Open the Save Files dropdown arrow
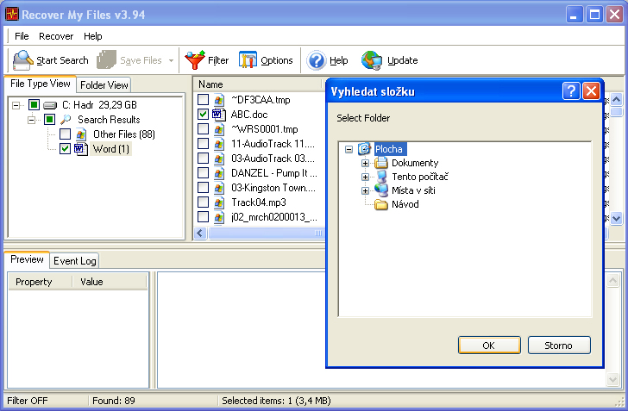 (x=172, y=61)
